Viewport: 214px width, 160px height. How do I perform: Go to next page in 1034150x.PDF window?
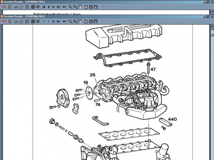53,21
